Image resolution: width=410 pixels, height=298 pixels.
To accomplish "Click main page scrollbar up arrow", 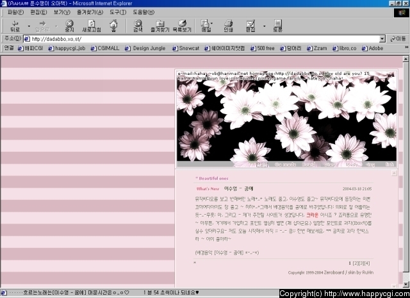I will click(x=406, y=59).
